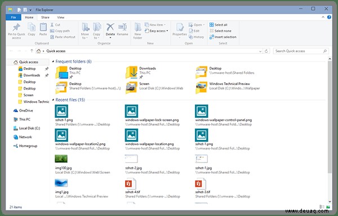Expand address bar history dropdown

click(260, 51)
